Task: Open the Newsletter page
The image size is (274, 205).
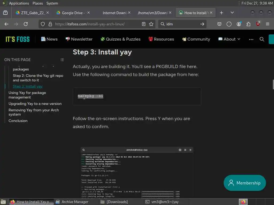Action: [x=79, y=39]
